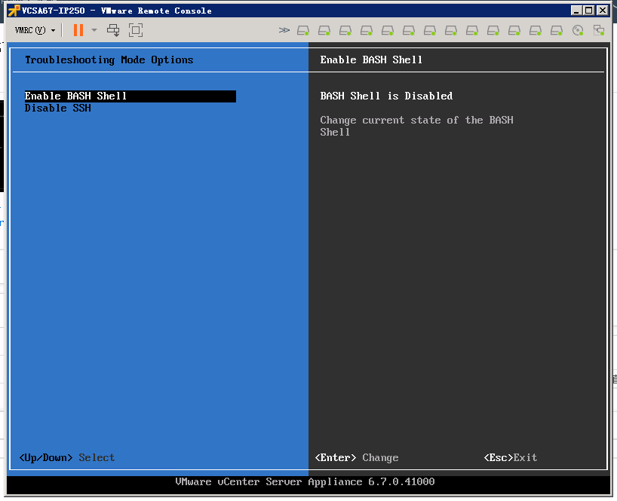Expand hidden device icons with the chevron
Screen dimensions: 617x501
[284, 30]
